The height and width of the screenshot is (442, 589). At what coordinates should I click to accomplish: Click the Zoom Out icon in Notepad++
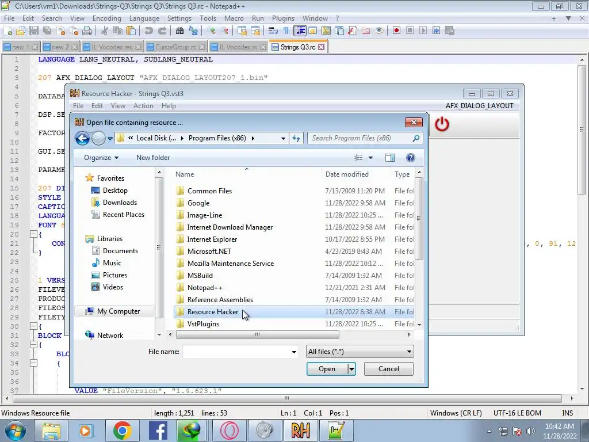224,31
